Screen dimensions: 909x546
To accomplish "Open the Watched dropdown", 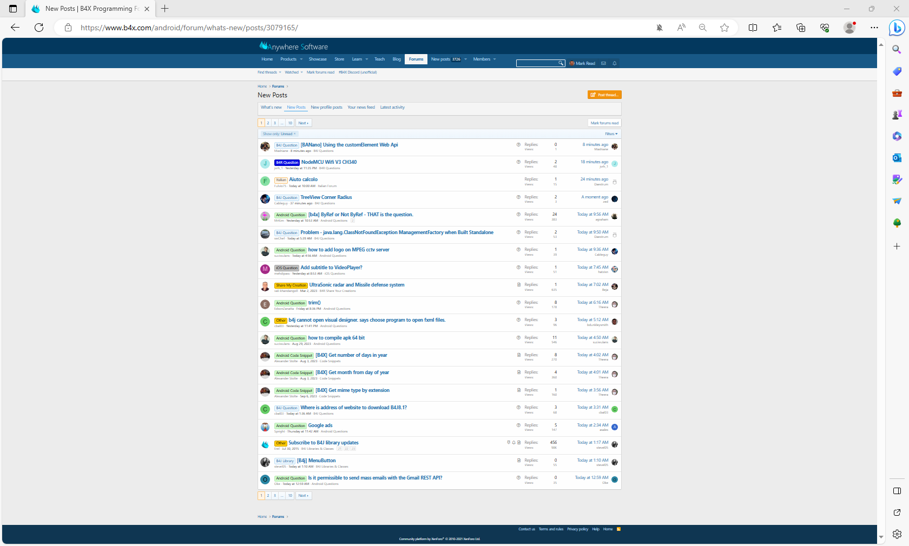I will coord(294,72).
